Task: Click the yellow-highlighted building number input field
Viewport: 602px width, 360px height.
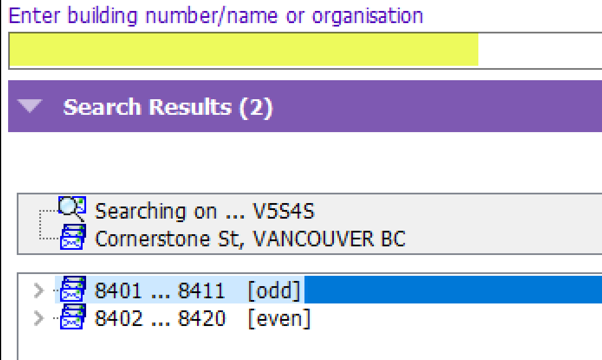Action: click(244, 50)
